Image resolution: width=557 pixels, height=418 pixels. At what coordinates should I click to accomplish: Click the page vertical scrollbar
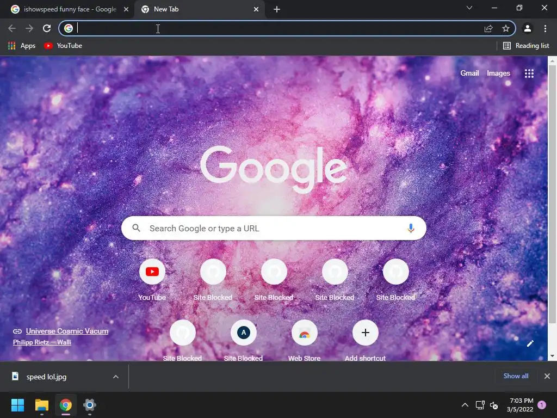point(552,194)
